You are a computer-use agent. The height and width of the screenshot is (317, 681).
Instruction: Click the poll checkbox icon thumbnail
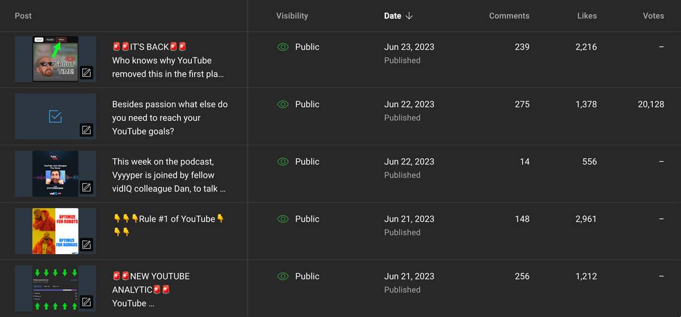pyautogui.click(x=55, y=116)
